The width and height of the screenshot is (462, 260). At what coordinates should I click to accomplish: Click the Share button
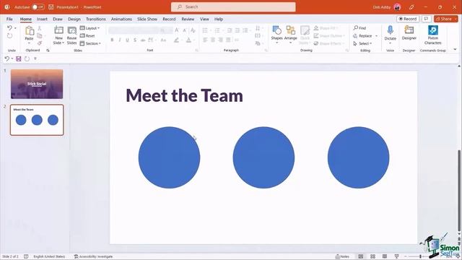[x=445, y=19]
